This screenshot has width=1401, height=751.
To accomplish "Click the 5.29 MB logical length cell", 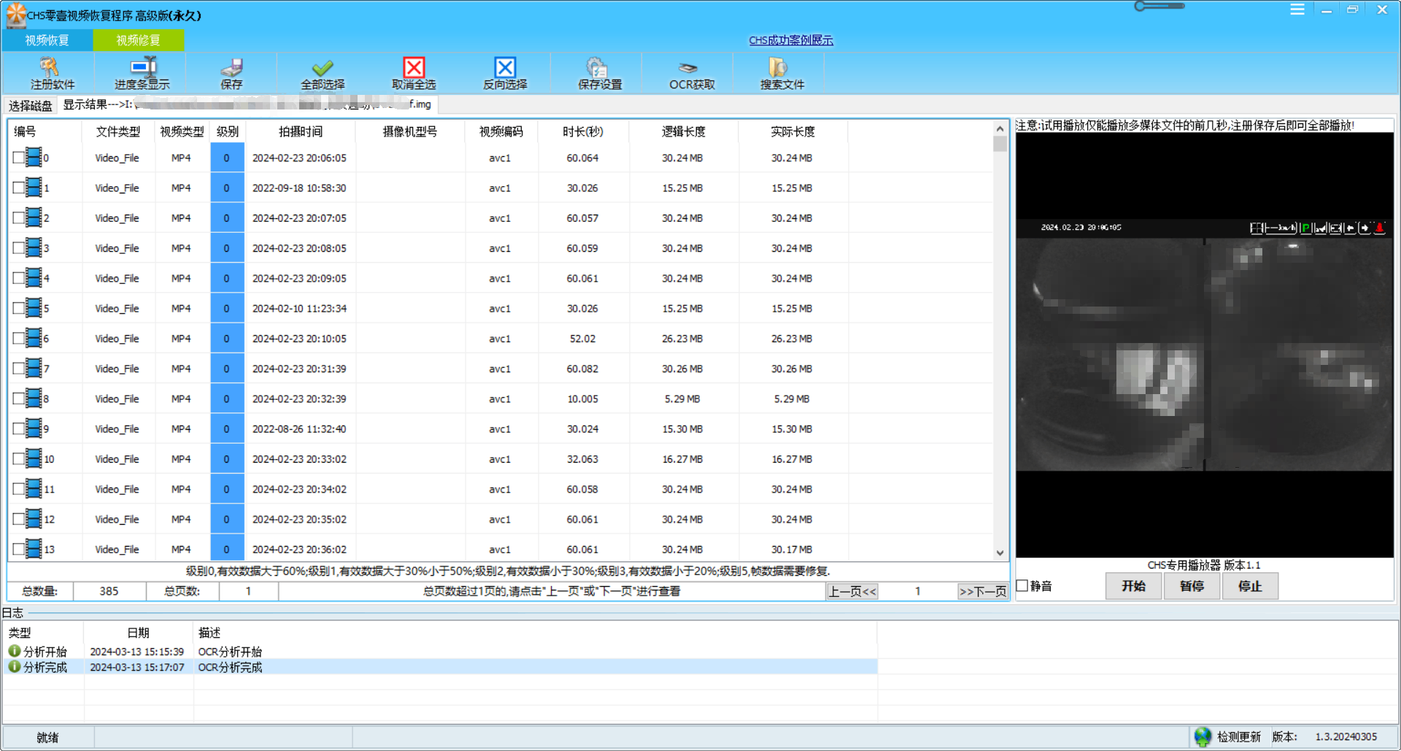I will [x=682, y=398].
